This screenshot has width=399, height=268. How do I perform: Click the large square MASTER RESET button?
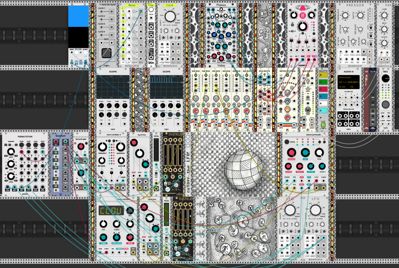pyautogui.click(x=106, y=53)
